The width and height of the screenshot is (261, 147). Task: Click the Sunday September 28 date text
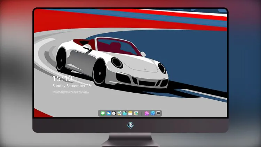(x=72, y=86)
